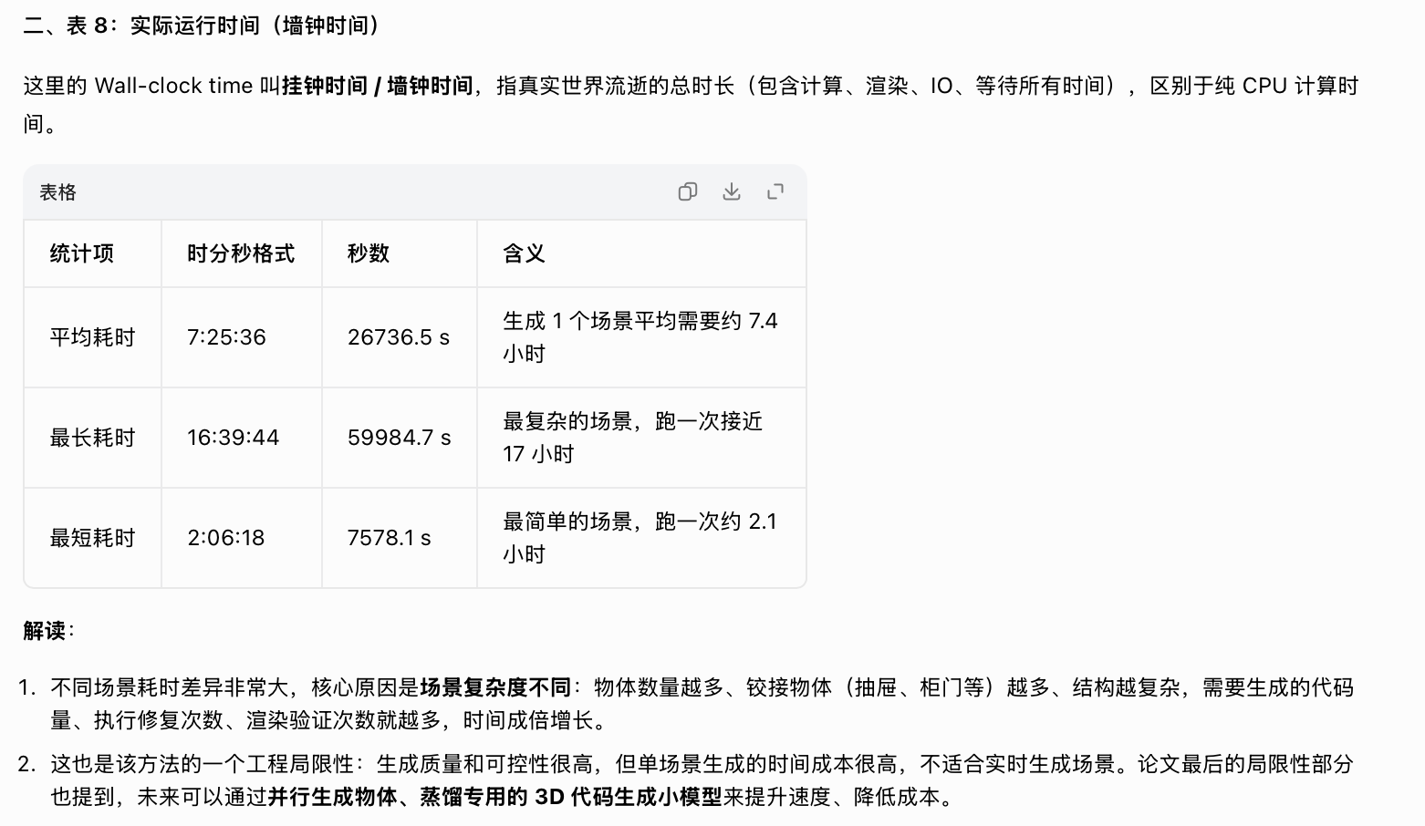Click the bold phrase 并行生成物体、蒸馏专用的 3D 代码生成小模型
This screenshot has height=826, width=1425.
pos(495,797)
